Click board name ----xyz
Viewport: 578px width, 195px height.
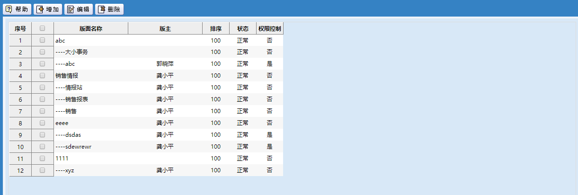click(x=65, y=170)
